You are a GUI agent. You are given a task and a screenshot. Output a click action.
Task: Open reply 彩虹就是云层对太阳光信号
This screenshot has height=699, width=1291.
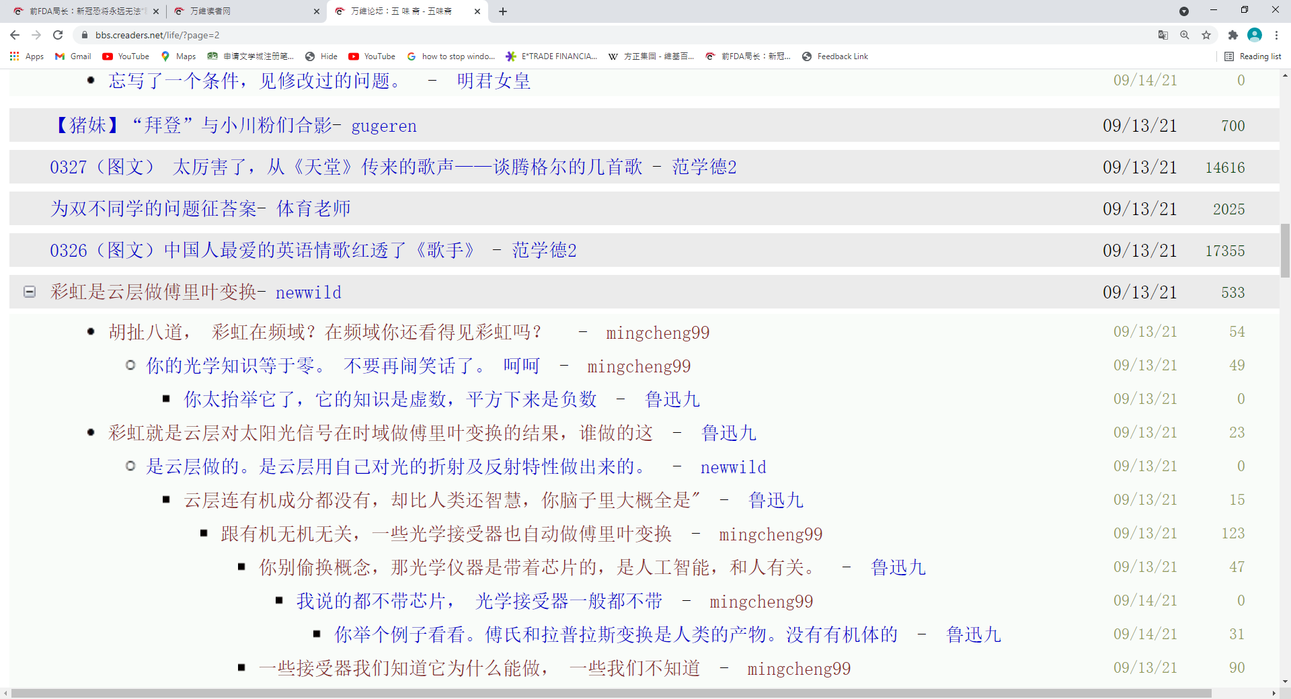(x=381, y=434)
